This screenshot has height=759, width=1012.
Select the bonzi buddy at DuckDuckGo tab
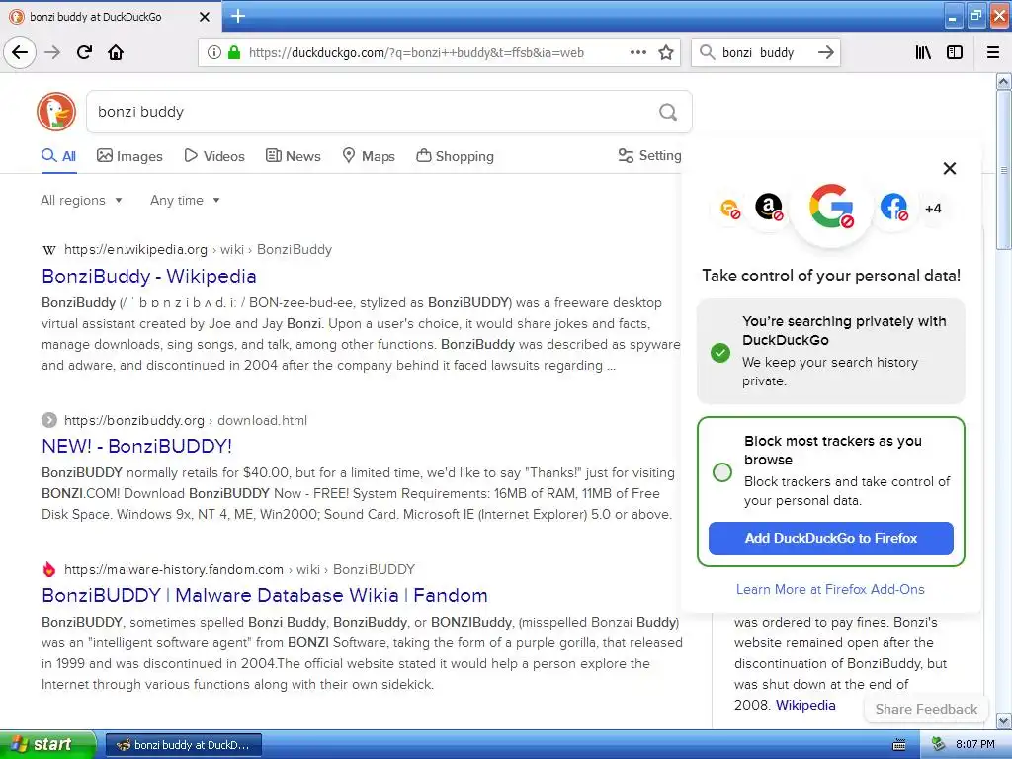(110, 17)
